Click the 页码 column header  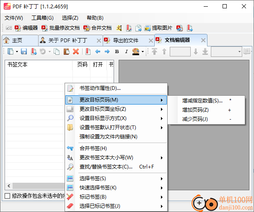click(x=82, y=65)
